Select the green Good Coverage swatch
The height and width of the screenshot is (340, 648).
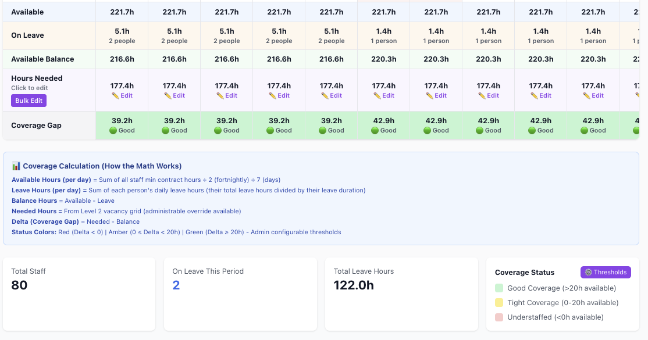pyautogui.click(x=499, y=288)
